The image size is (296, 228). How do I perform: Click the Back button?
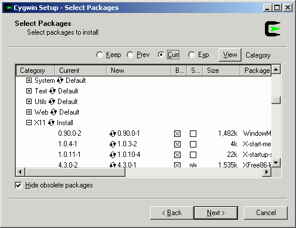(x=172, y=213)
